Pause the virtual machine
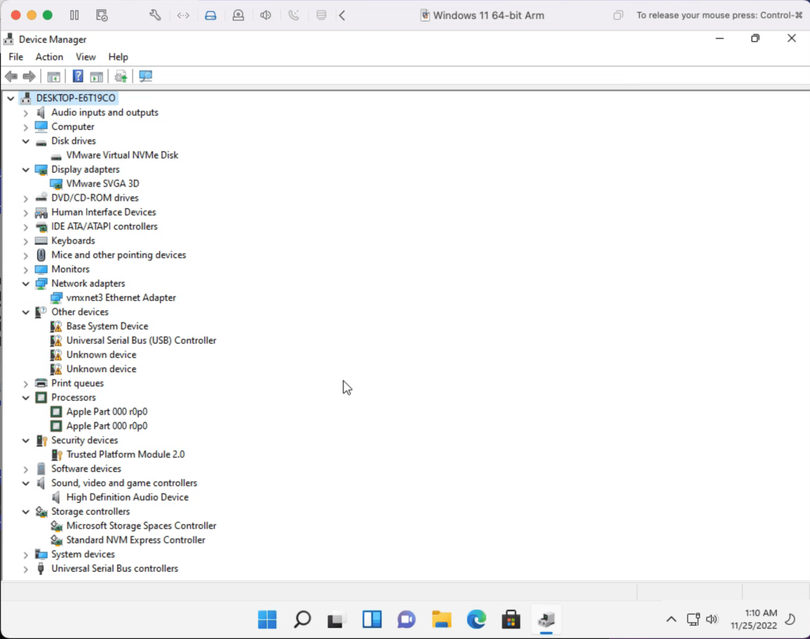The height and width of the screenshot is (639, 810). (75, 15)
